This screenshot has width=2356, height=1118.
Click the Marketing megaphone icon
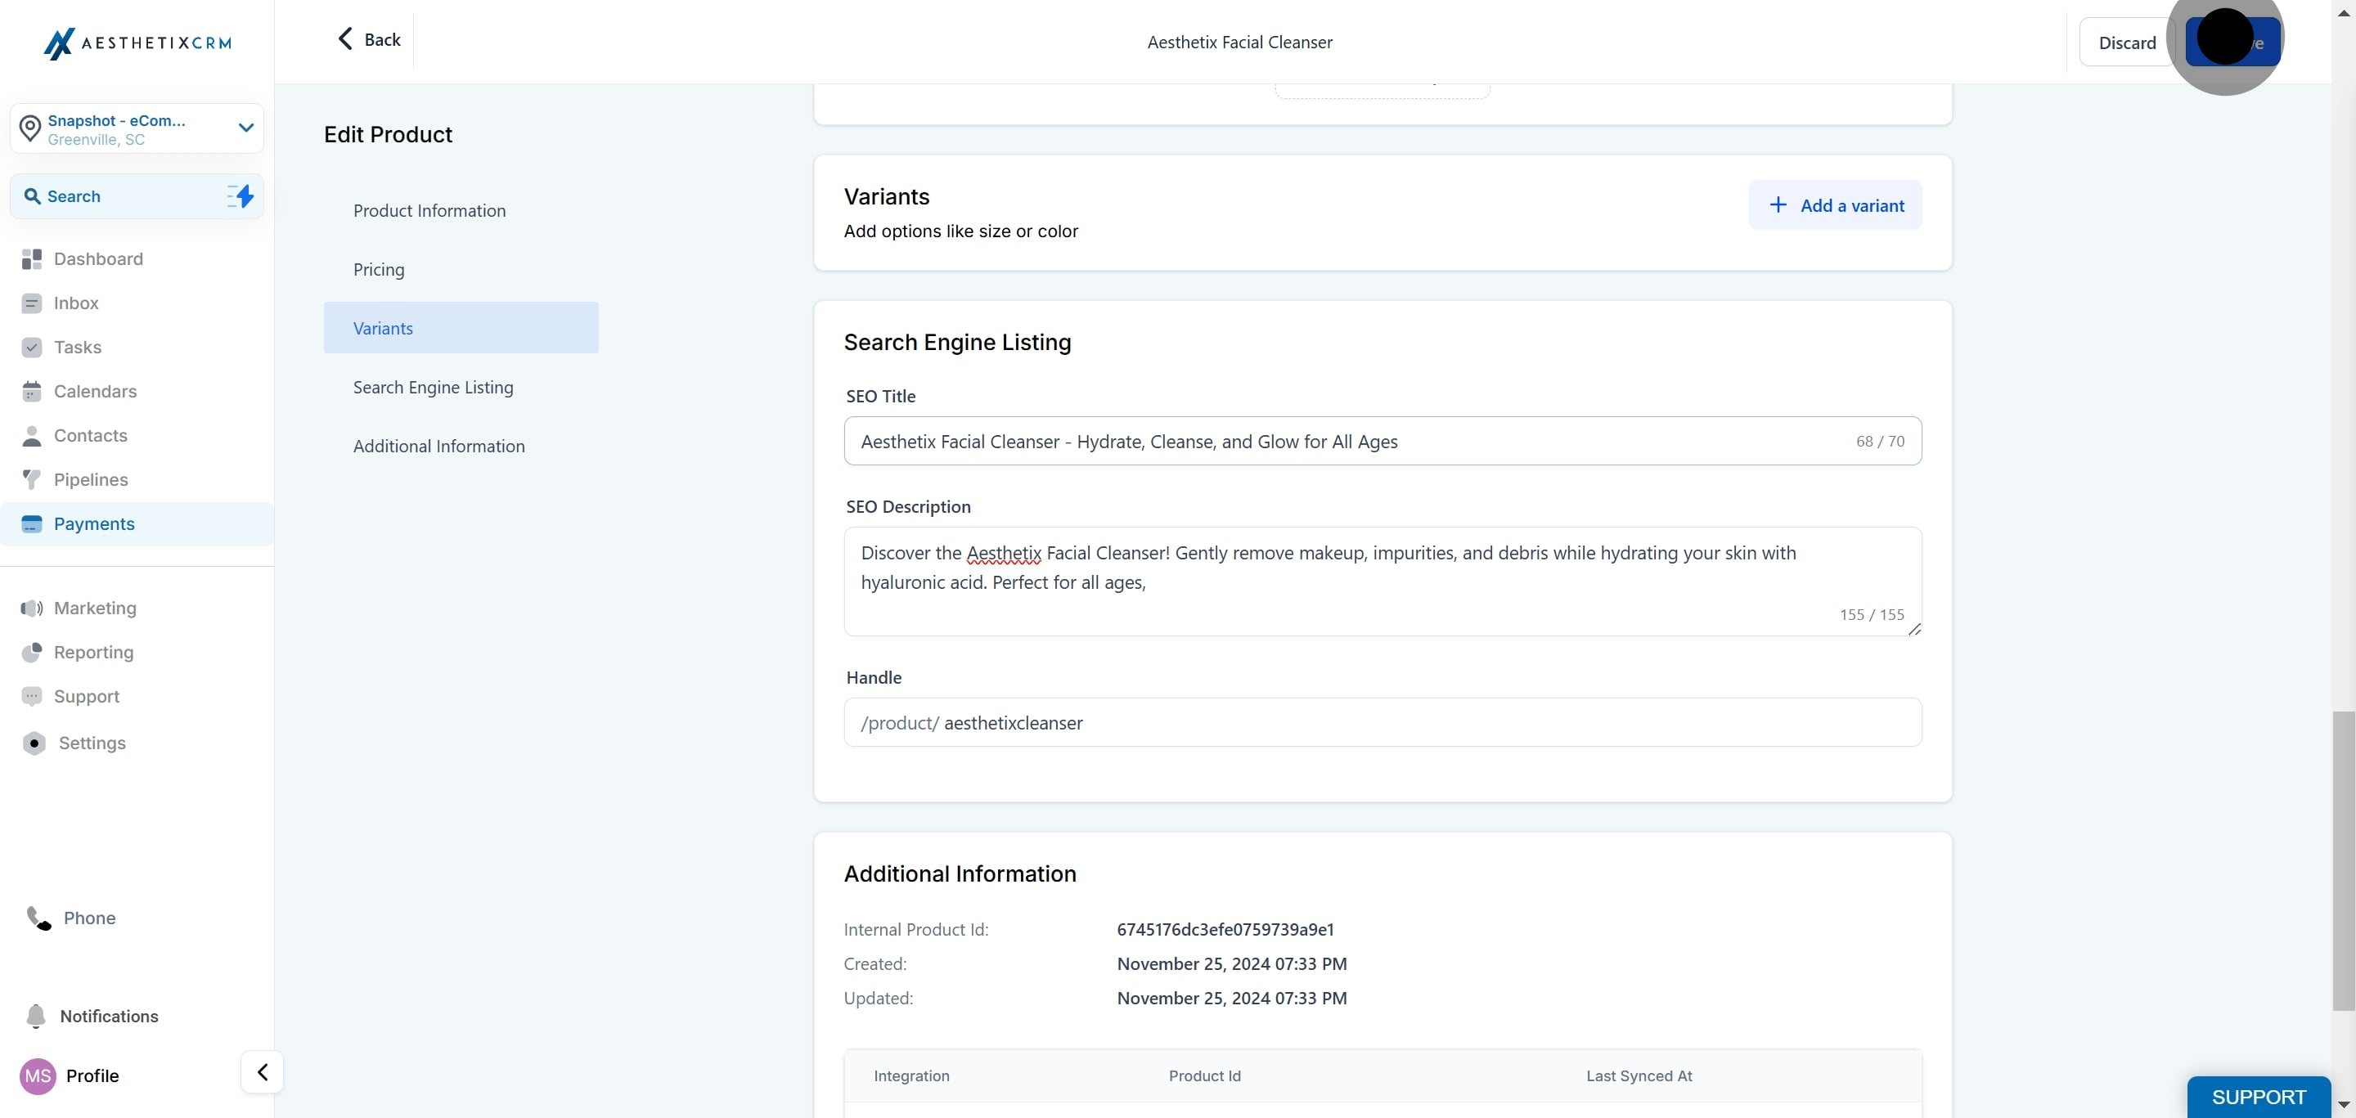(x=32, y=608)
